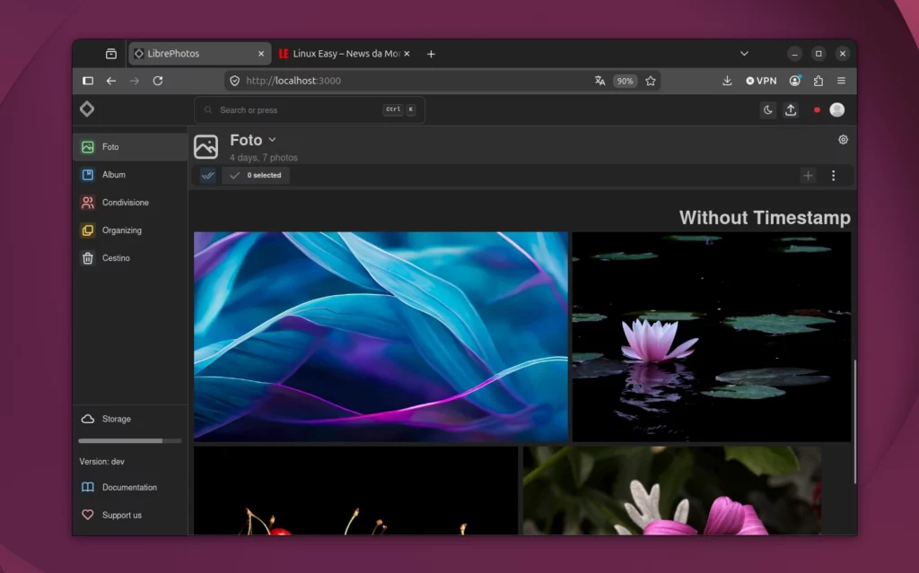Open the browser account icon
The height and width of the screenshot is (573, 919).
pos(795,81)
